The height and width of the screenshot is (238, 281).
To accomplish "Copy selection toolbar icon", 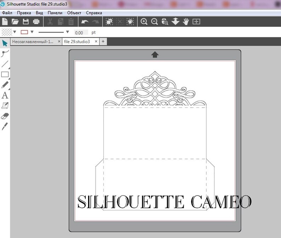I will click(61, 22).
